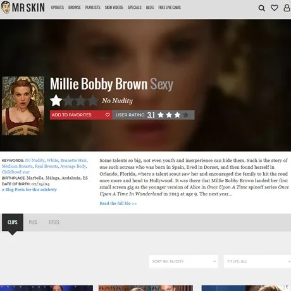Viewport: 291px width, 291px height.
Task: Open the Updates menu item
Action: click(x=58, y=8)
